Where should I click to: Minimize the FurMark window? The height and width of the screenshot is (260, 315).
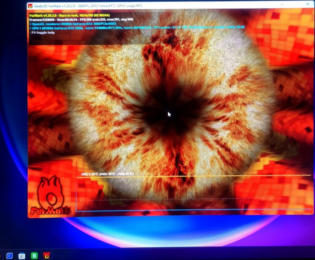282,4
